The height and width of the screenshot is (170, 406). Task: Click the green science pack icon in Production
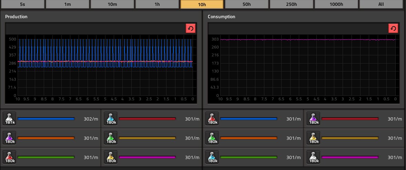tap(111, 138)
